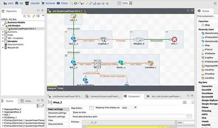Click the shopping cart Exchange icon
Viewport: 218px width, 128px height.
point(43,3)
